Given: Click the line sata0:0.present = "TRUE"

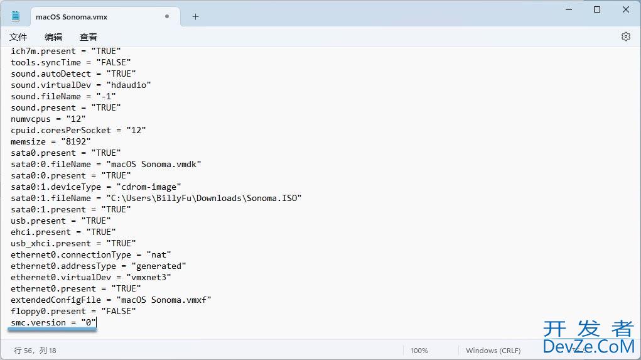Looking at the screenshot, I should (71, 175).
